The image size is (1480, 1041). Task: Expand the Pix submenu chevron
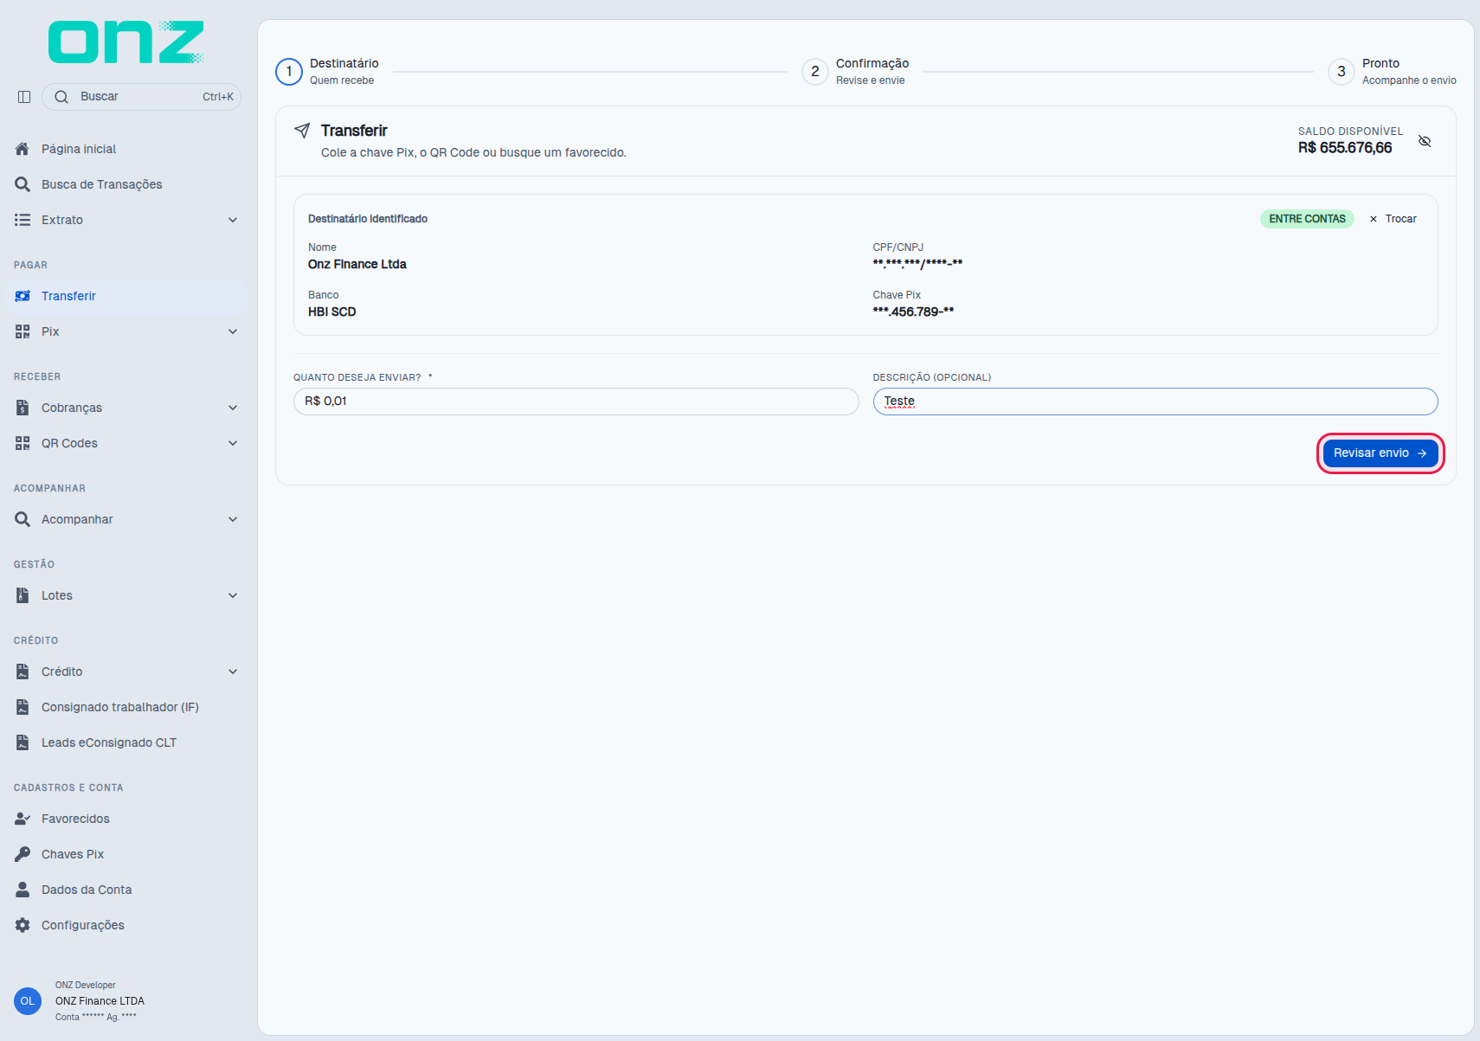(233, 331)
